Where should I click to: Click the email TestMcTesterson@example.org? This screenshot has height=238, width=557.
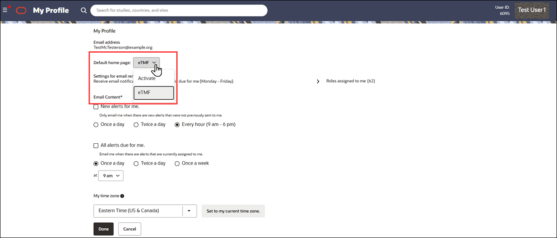tap(123, 47)
